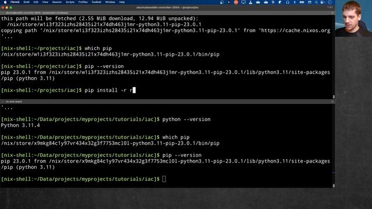Open the iTerm2 application menu
Screen dimensions: 372x209
(15, 2)
